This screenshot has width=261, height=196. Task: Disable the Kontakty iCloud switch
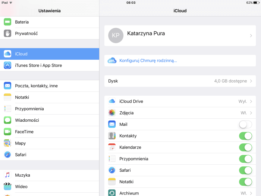[245, 136]
